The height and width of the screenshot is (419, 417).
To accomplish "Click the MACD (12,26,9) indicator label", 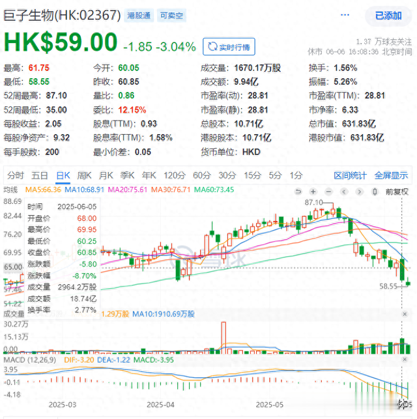I will [x=30, y=360].
